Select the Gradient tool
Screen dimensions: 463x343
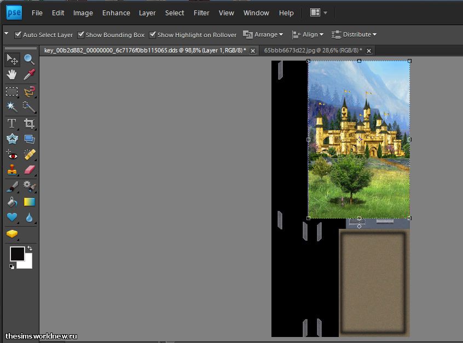coord(29,202)
